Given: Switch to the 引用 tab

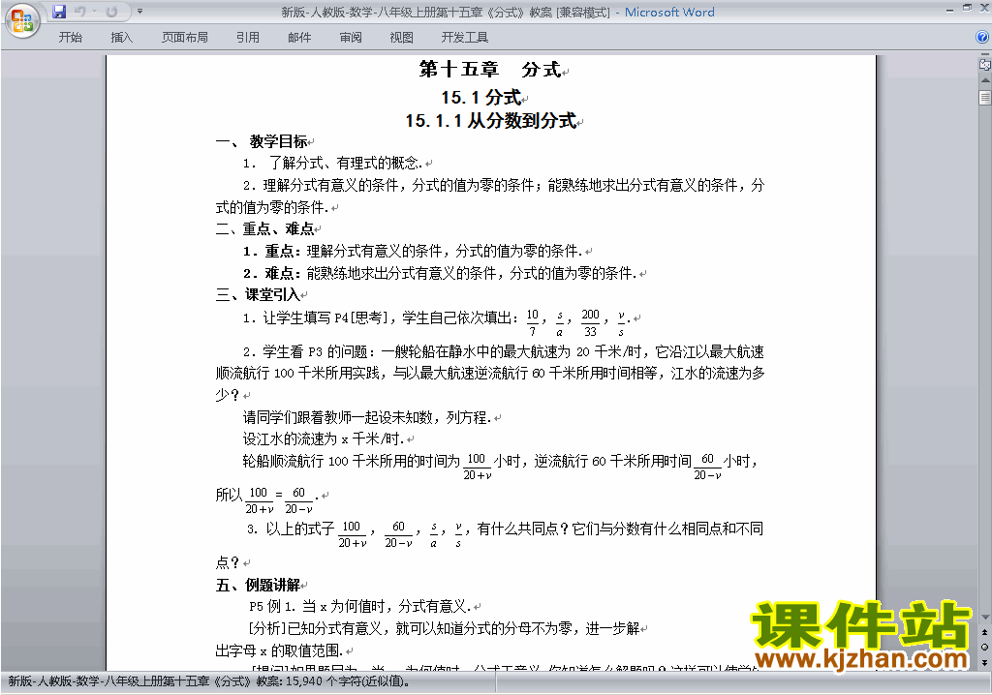Looking at the screenshot, I should pos(247,38).
